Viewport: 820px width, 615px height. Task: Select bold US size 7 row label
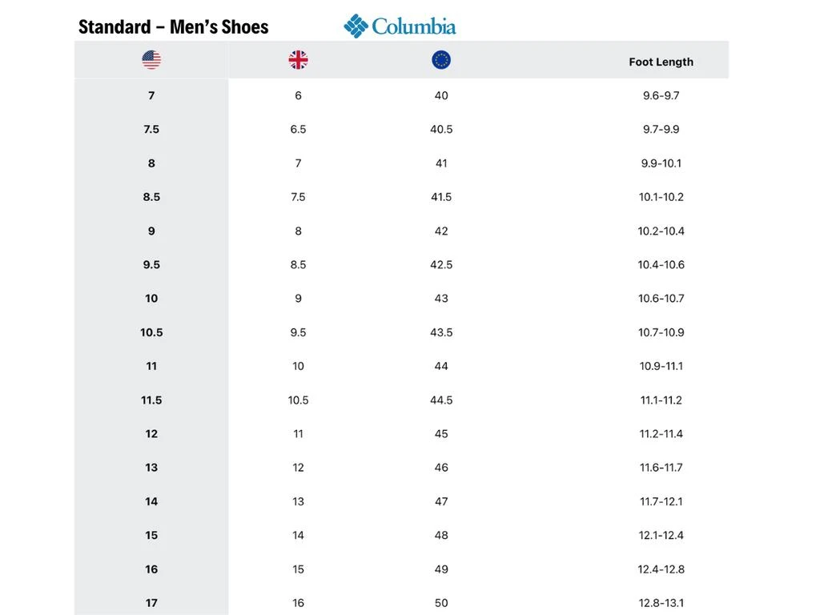[x=151, y=95]
